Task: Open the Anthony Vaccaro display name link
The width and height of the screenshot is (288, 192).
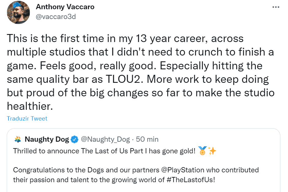Action: pyautogui.click(x=64, y=7)
